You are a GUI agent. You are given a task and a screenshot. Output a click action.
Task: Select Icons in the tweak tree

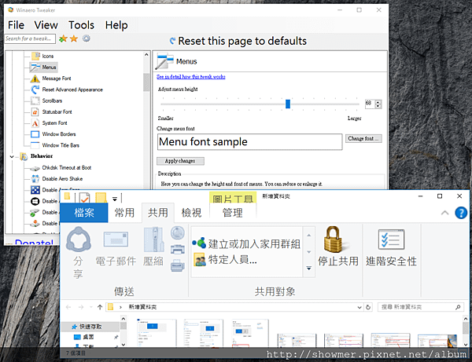coord(47,57)
